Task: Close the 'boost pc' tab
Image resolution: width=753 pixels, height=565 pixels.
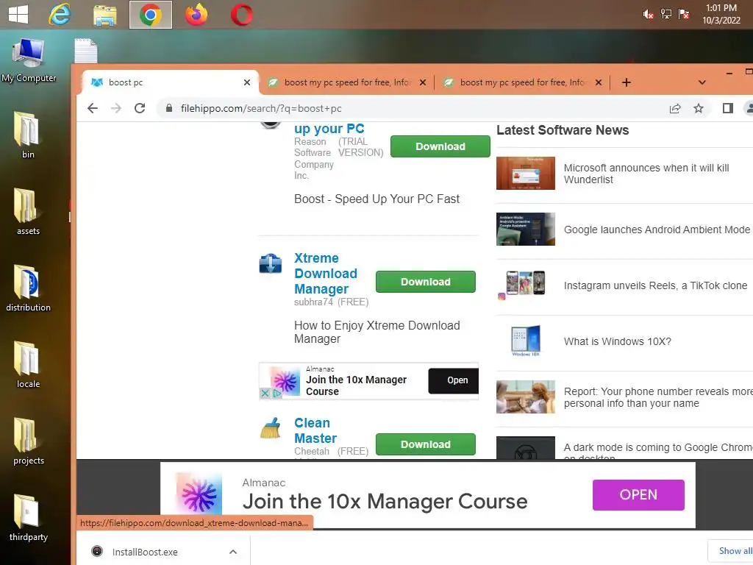Action: click(x=247, y=82)
